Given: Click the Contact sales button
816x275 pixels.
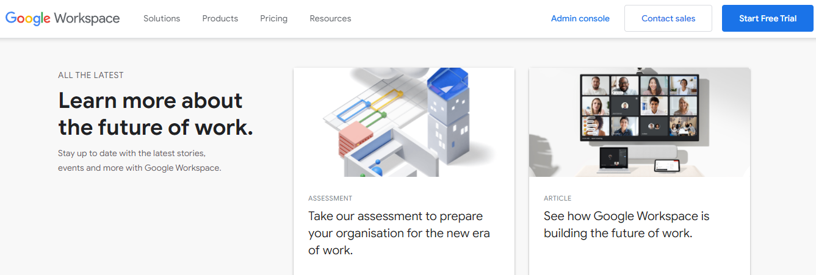Looking at the screenshot, I should 668,18.
